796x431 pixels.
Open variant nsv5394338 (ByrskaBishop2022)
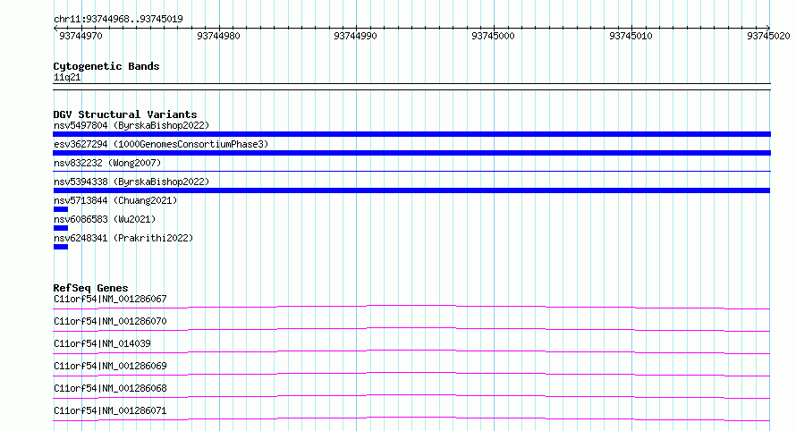131,182
